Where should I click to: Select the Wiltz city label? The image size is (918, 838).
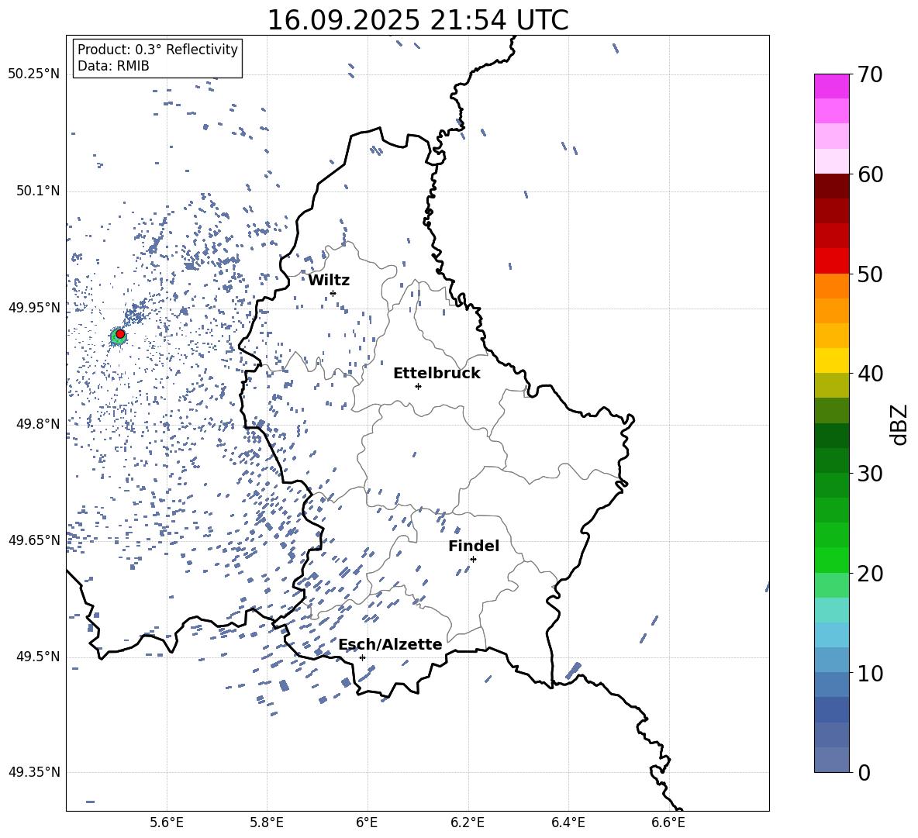[329, 281]
